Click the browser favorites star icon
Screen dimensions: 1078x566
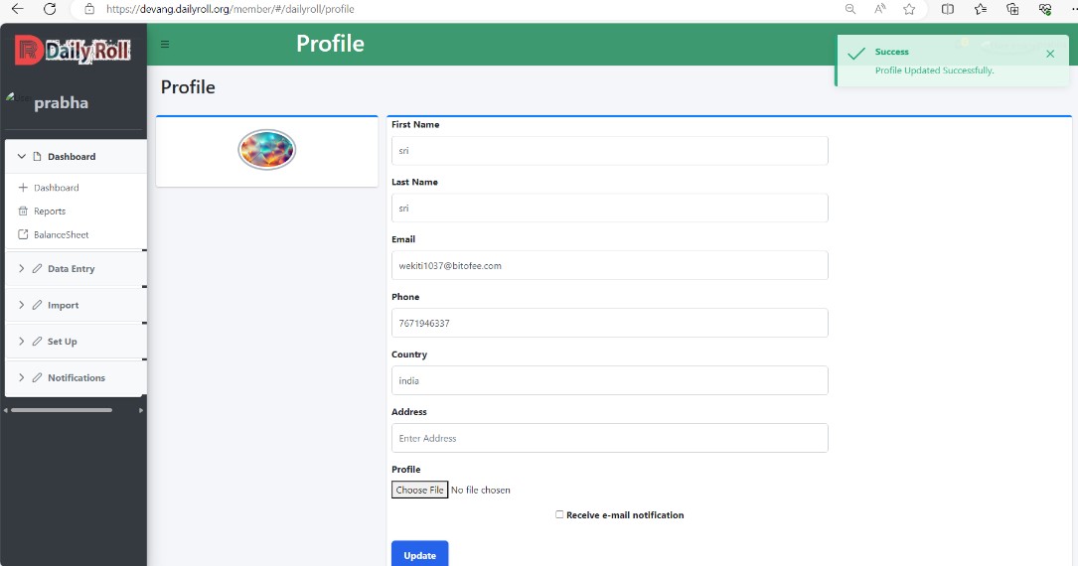coord(909,9)
